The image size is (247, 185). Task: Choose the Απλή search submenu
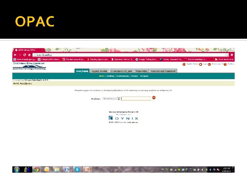click(x=102, y=76)
